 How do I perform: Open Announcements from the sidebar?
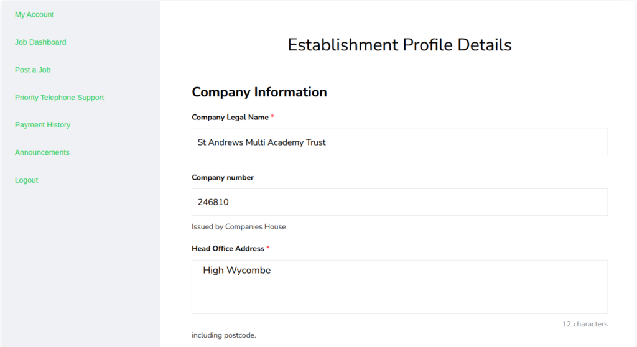42,152
